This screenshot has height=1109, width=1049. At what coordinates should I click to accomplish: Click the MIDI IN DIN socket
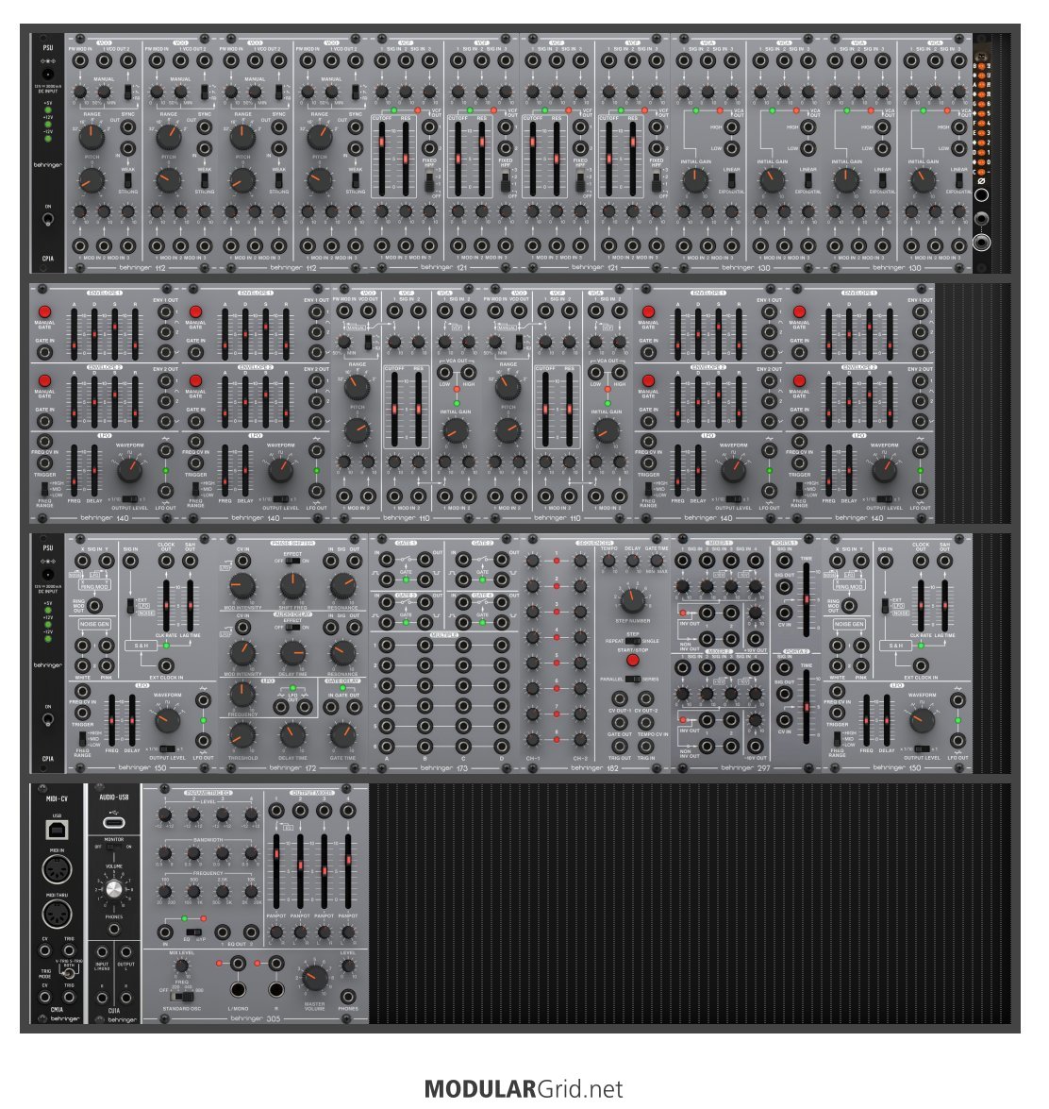(57, 869)
